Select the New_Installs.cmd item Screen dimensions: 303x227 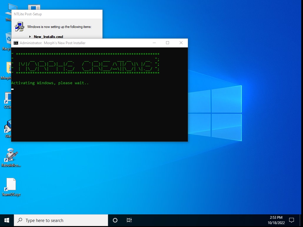click(x=48, y=37)
